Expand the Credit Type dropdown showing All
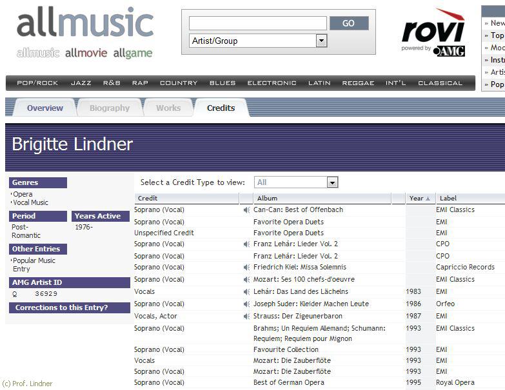Viewport: 505px width, 390px height. pyautogui.click(x=332, y=182)
